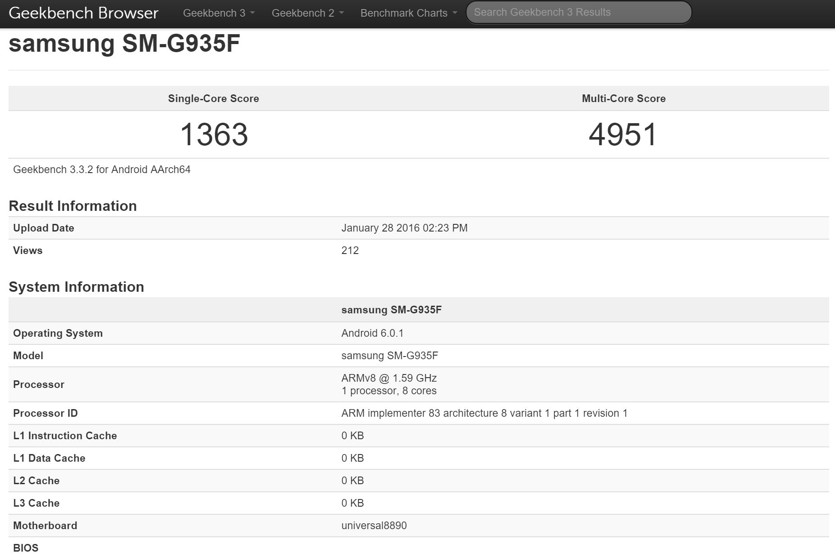Focus the Search Geekbench 3 Results field
The width and height of the screenshot is (835, 557).
tap(578, 13)
